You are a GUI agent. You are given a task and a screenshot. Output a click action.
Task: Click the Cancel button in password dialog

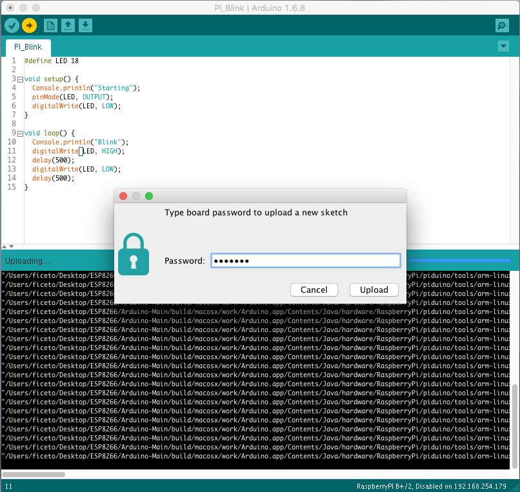314,290
